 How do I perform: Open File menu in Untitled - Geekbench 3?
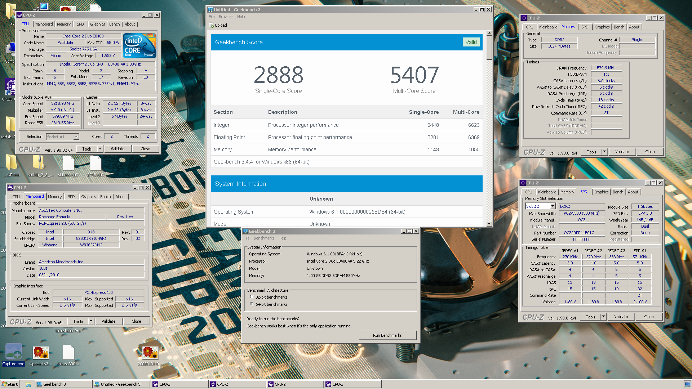tap(212, 17)
